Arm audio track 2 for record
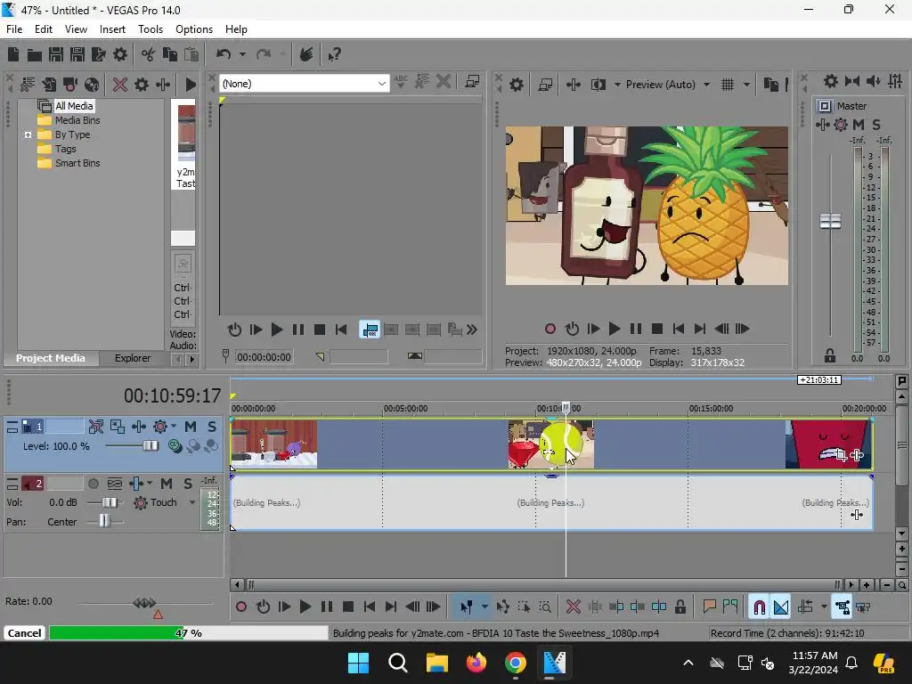The width and height of the screenshot is (912, 684). pyautogui.click(x=93, y=484)
